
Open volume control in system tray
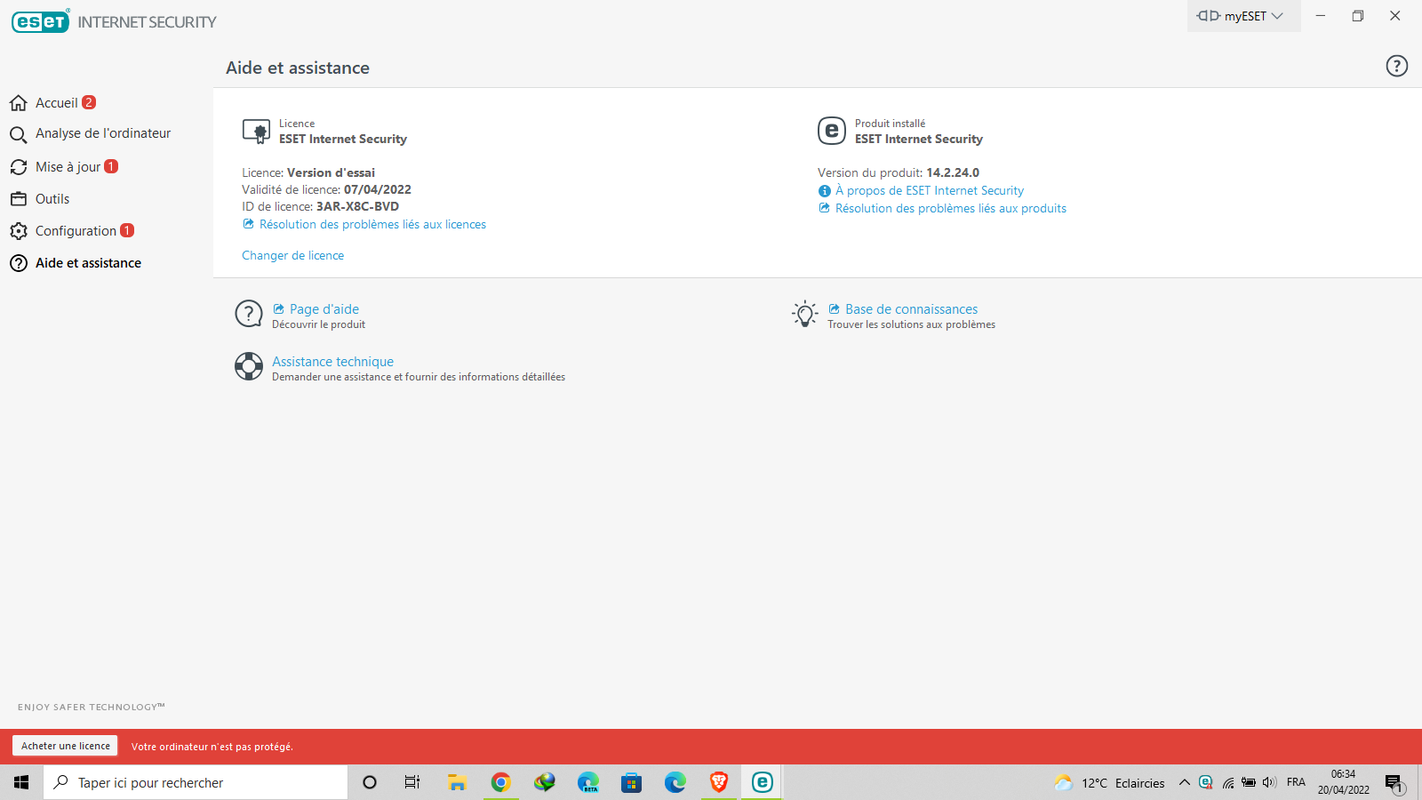[x=1269, y=782]
